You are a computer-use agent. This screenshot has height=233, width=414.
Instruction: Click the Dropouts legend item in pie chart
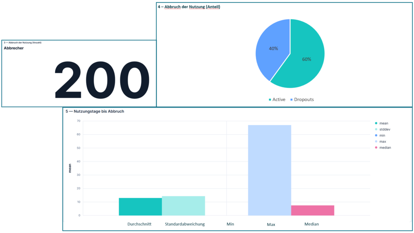[302, 99]
